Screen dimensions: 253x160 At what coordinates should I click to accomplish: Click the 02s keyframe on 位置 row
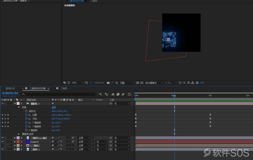(x=210, y=115)
